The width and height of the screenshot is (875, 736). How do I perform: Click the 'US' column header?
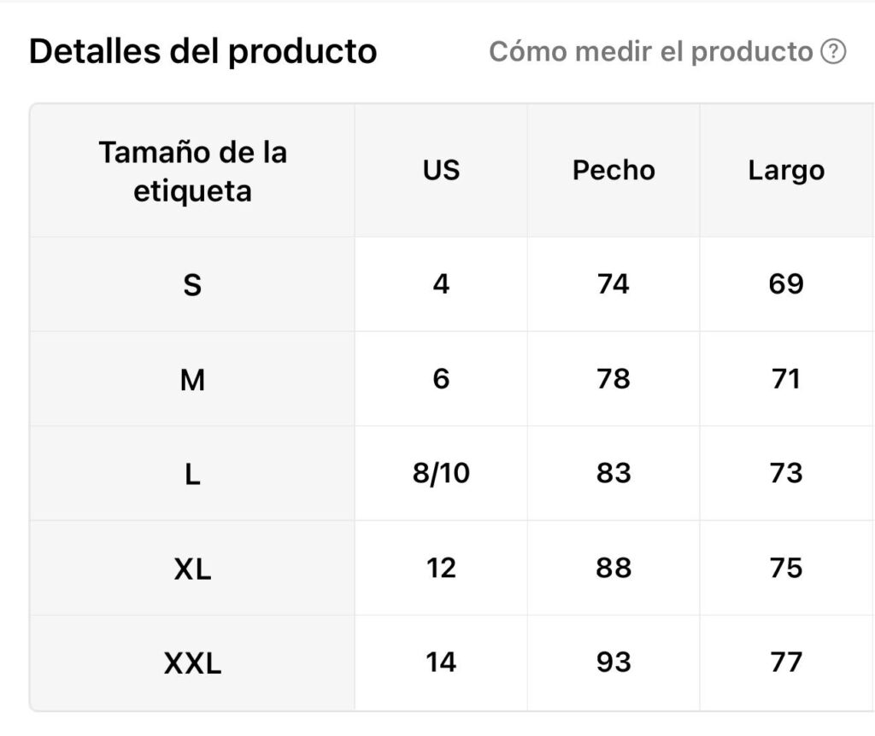[441, 171]
